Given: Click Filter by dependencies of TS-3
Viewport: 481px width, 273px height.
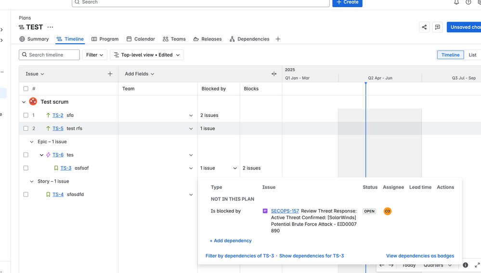Looking at the screenshot, I should click(x=240, y=256).
